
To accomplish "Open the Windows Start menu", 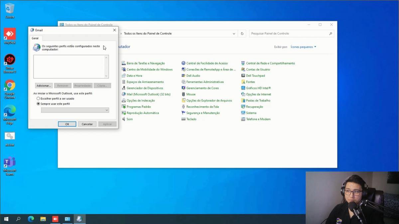I will point(6,219).
